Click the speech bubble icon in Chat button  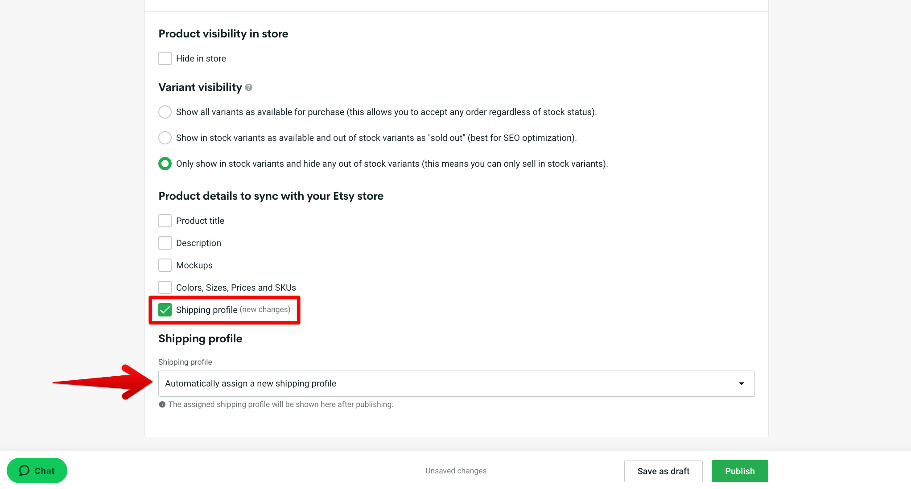[25, 470]
